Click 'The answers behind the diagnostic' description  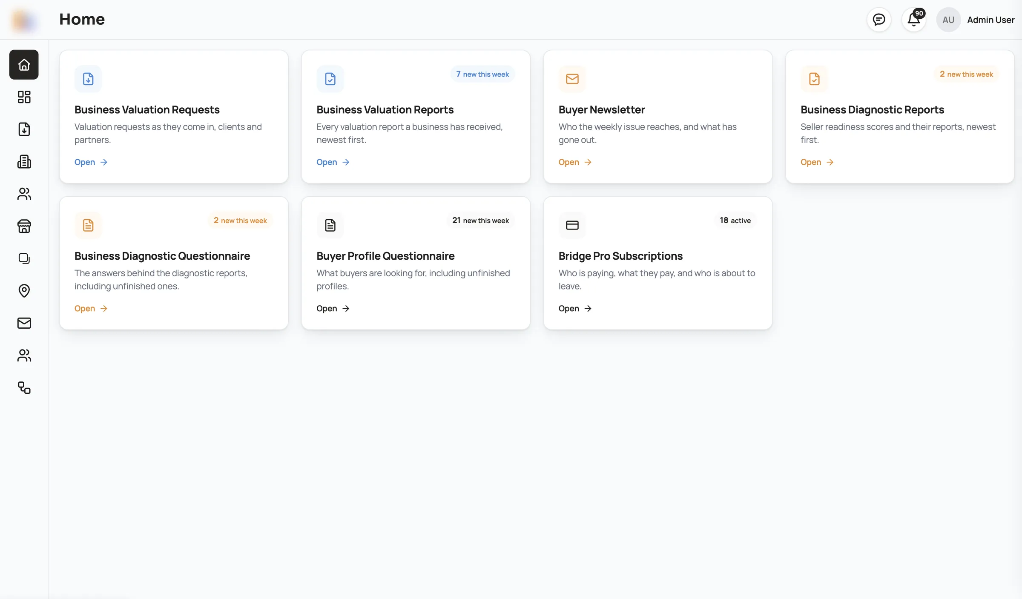tap(161, 280)
